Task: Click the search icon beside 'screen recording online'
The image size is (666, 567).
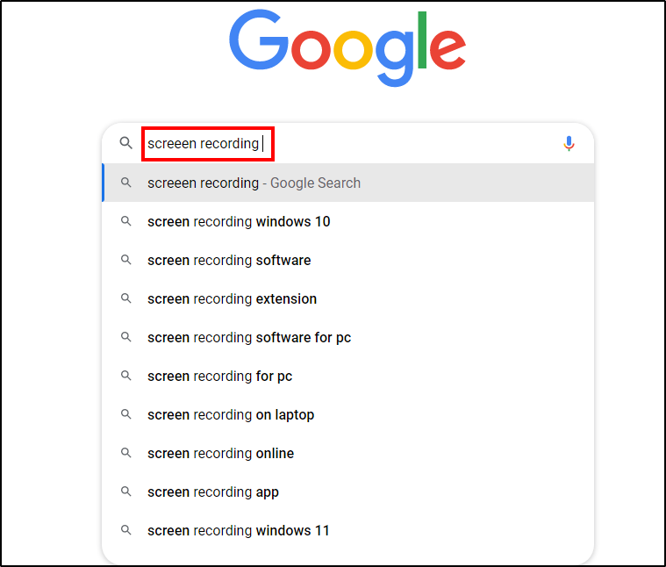Action: 126,454
